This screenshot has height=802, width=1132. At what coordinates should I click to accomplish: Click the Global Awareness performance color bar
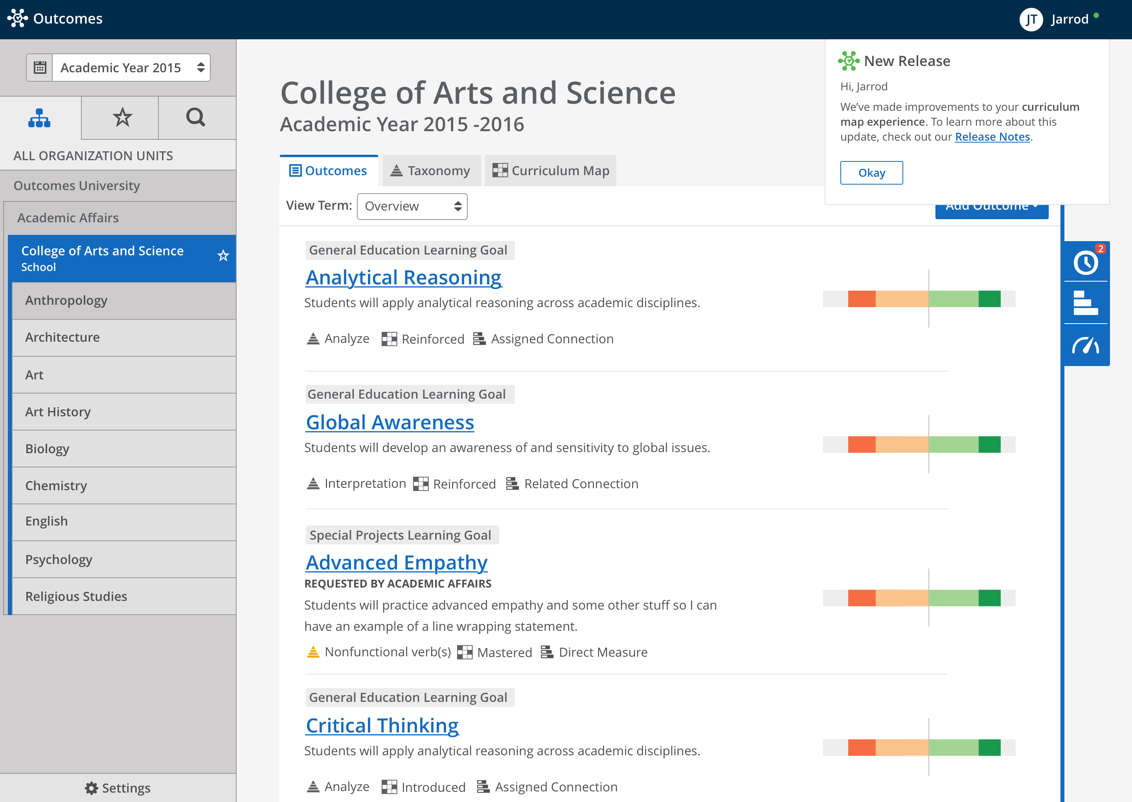919,445
